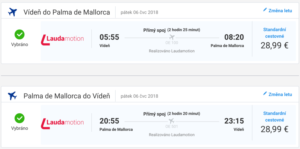
Task: Toggle the green Vybráno checkmark for the Vídeň departure
Action: (x=19, y=34)
